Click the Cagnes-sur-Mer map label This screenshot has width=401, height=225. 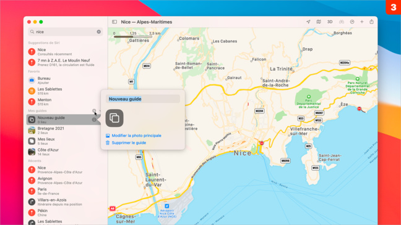tap(125, 219)
